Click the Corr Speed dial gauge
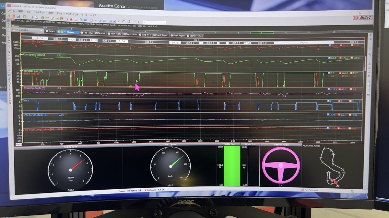The image size is (389, 218). coord(171,166)
